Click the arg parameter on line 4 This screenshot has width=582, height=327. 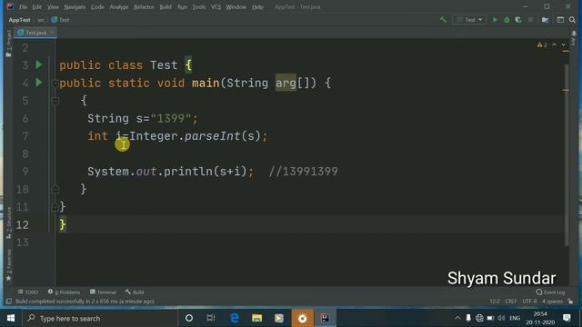pos(286,83)
